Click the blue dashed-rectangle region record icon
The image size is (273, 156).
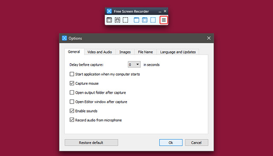(153, 20)
